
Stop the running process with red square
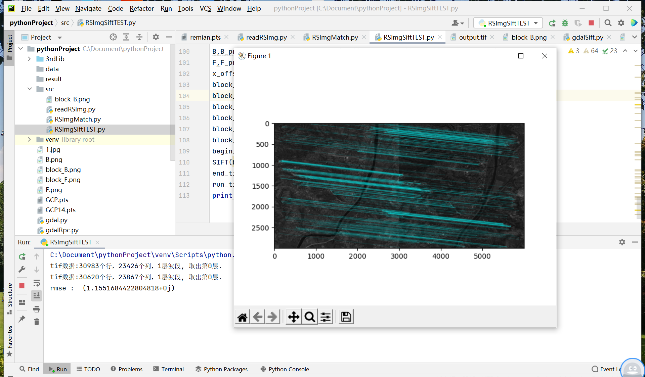click(591, 23)
